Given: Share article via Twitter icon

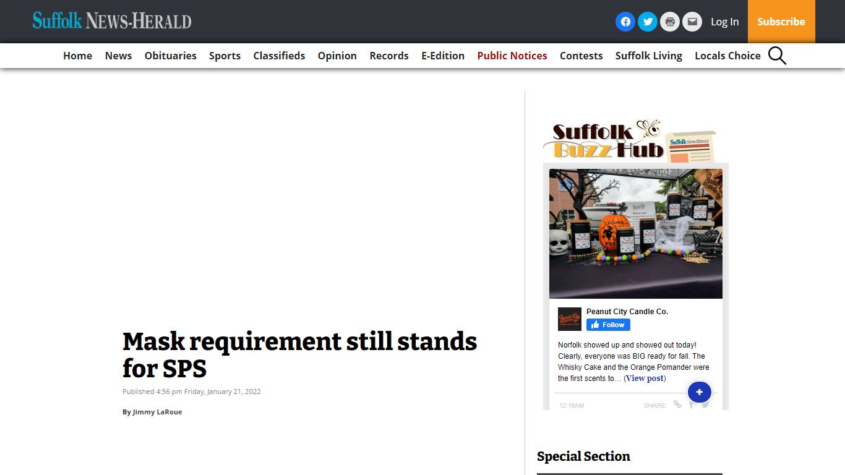Looking at the screenshot, I should (x=648, y=22).
